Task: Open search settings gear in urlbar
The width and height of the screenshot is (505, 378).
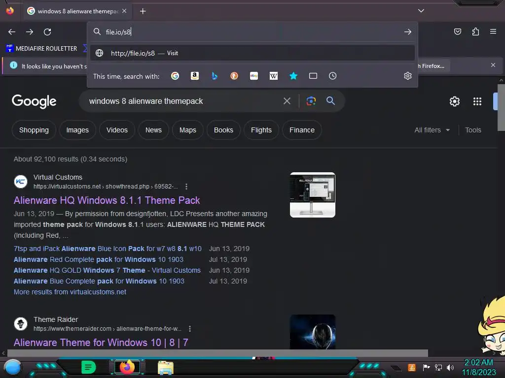Action: (x=408, y=76)
